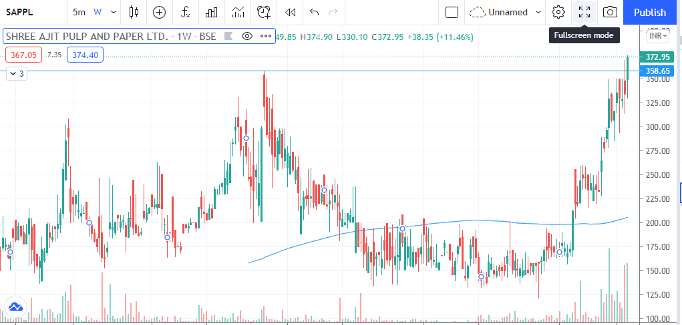Click the 275.00 price axis label
The height and width of the screenshot is (325, 682).
point(658,151)
